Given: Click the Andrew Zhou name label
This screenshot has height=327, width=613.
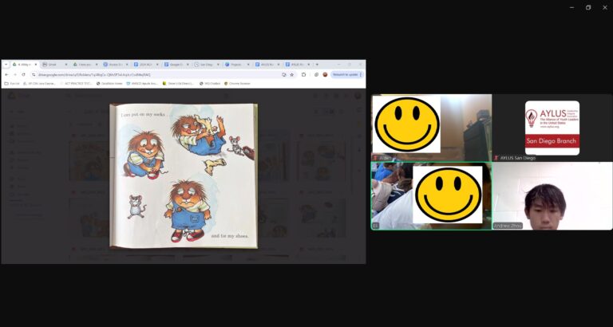Looking at the screenshot, I should [508, 226].
